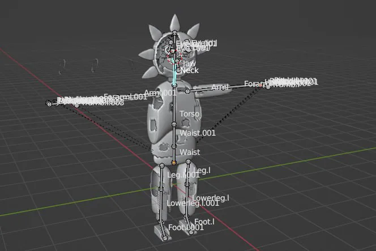The width and height of the screenshot is (376, 251).
Task: Click the Waist bone label
Action: (x=190, y=152)
